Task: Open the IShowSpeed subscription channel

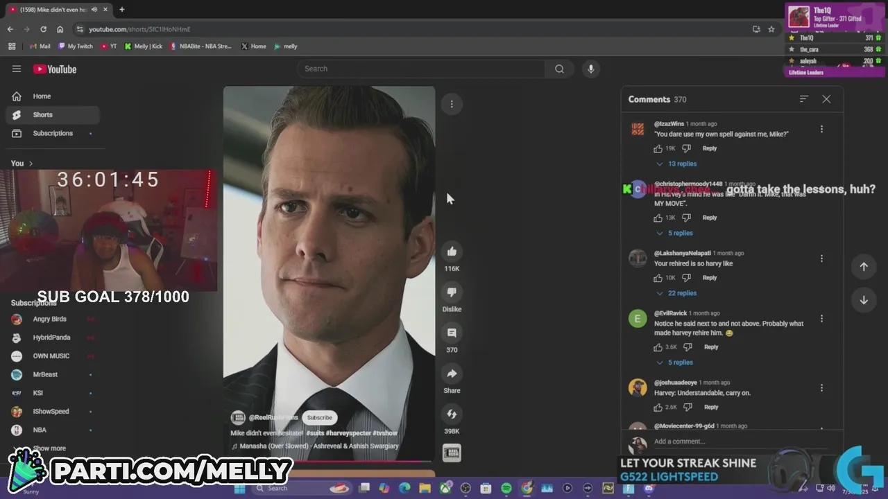Action: pyautogui.click(x=53, y=411)
